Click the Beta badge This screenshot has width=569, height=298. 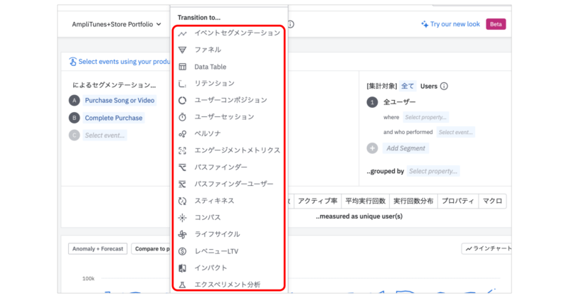click(x=496, y=24)
